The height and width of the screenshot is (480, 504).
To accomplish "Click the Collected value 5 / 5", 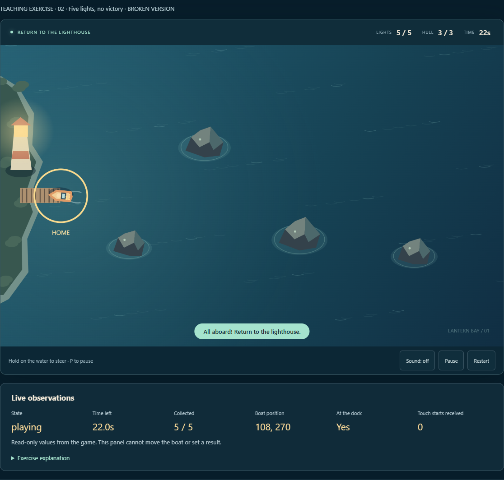I will click(183, 427).
